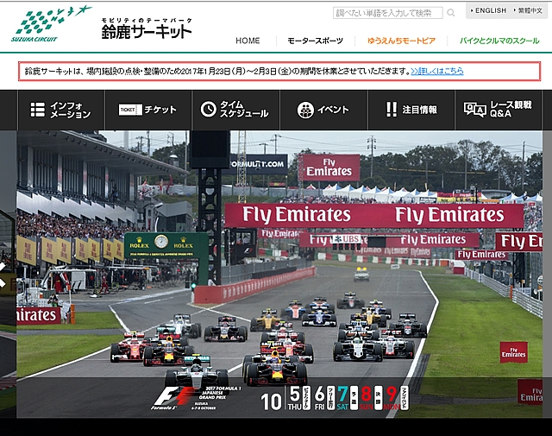Viewport: 552px width, 436px height.
Task: Go to previous slide in banner carousel
Action: [3, 275]
